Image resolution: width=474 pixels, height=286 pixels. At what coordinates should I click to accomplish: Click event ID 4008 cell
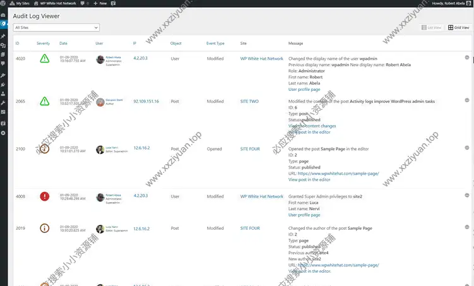tap(20, 196)
